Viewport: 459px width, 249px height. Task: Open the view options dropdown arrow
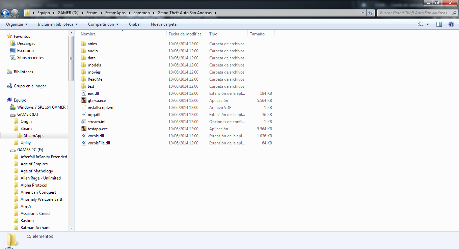coord(428,24)
